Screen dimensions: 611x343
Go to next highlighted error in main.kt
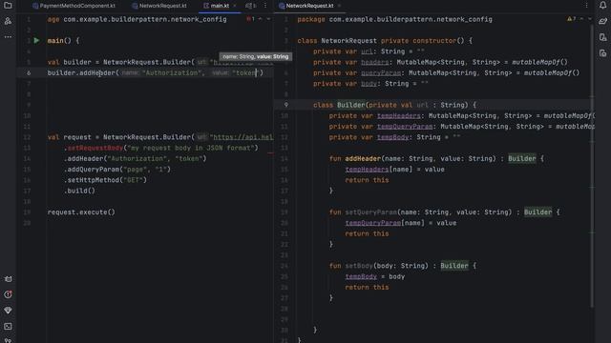(268, 19)
